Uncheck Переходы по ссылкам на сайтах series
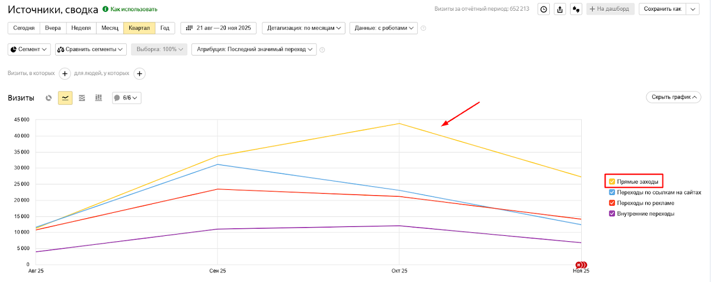This screenshot has height=282, width=711. tap(611, 192)
